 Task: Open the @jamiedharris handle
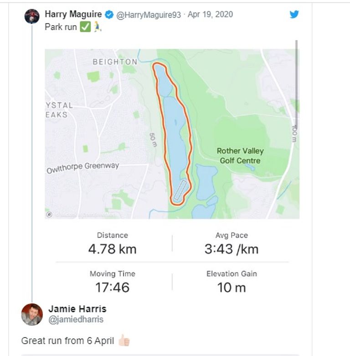pyautogui.click(x=76, y=319)
